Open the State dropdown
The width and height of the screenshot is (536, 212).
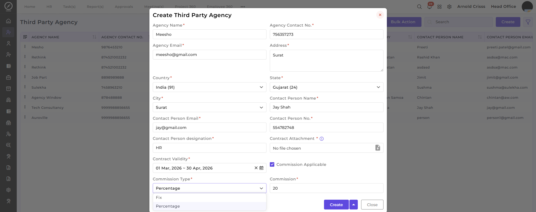pyautogui.click(x=327, y=87)
